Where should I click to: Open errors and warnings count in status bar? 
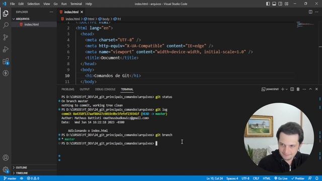pos(33,178)
